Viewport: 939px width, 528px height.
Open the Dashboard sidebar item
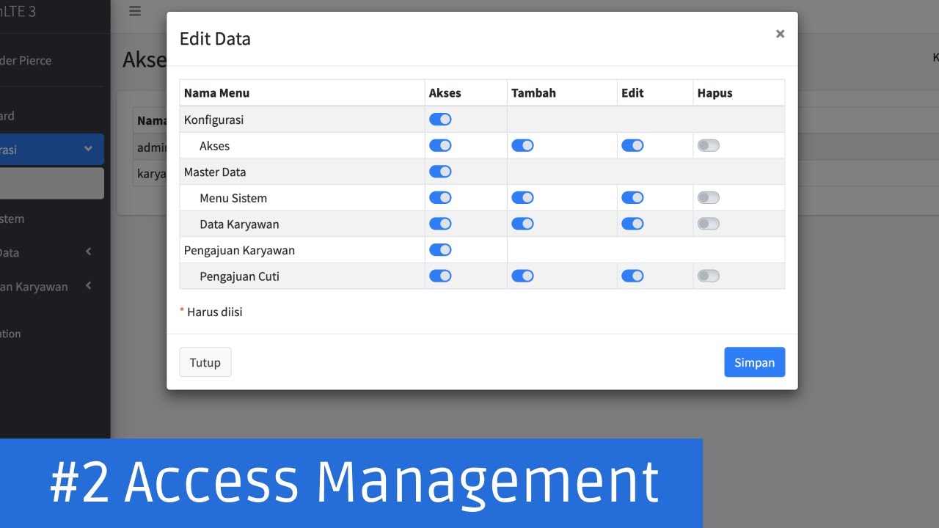[51, 116]
